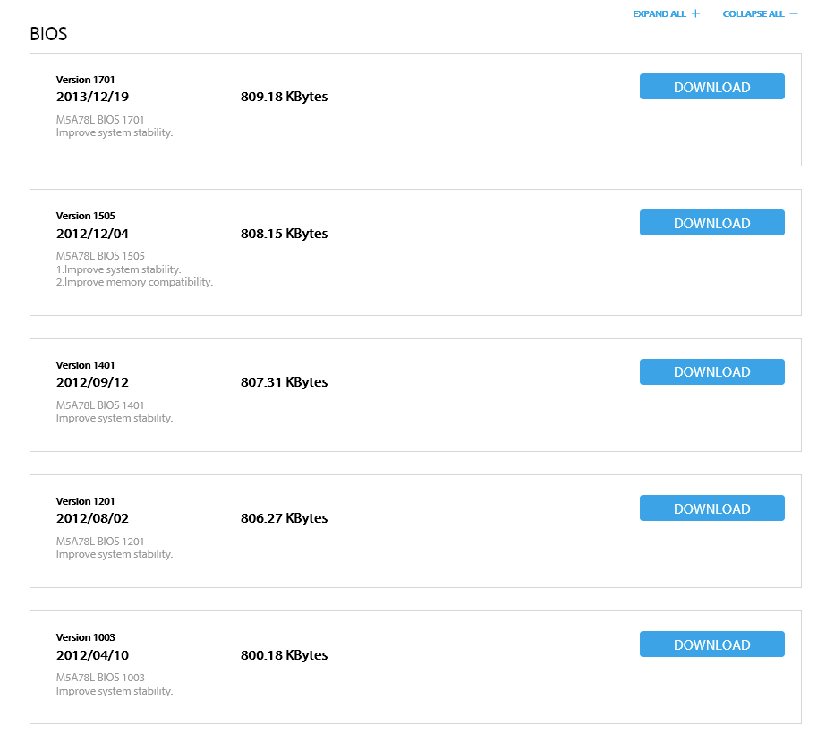Screen dimensions: 826x734
Task: Select the Version 1401 title
Action: coord(85,365)
